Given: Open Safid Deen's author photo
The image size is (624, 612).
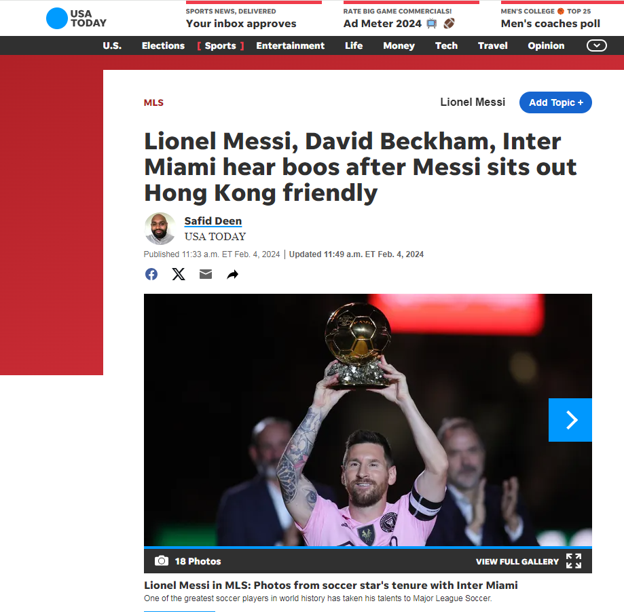Looking at the screenshot, I should 160,228.
